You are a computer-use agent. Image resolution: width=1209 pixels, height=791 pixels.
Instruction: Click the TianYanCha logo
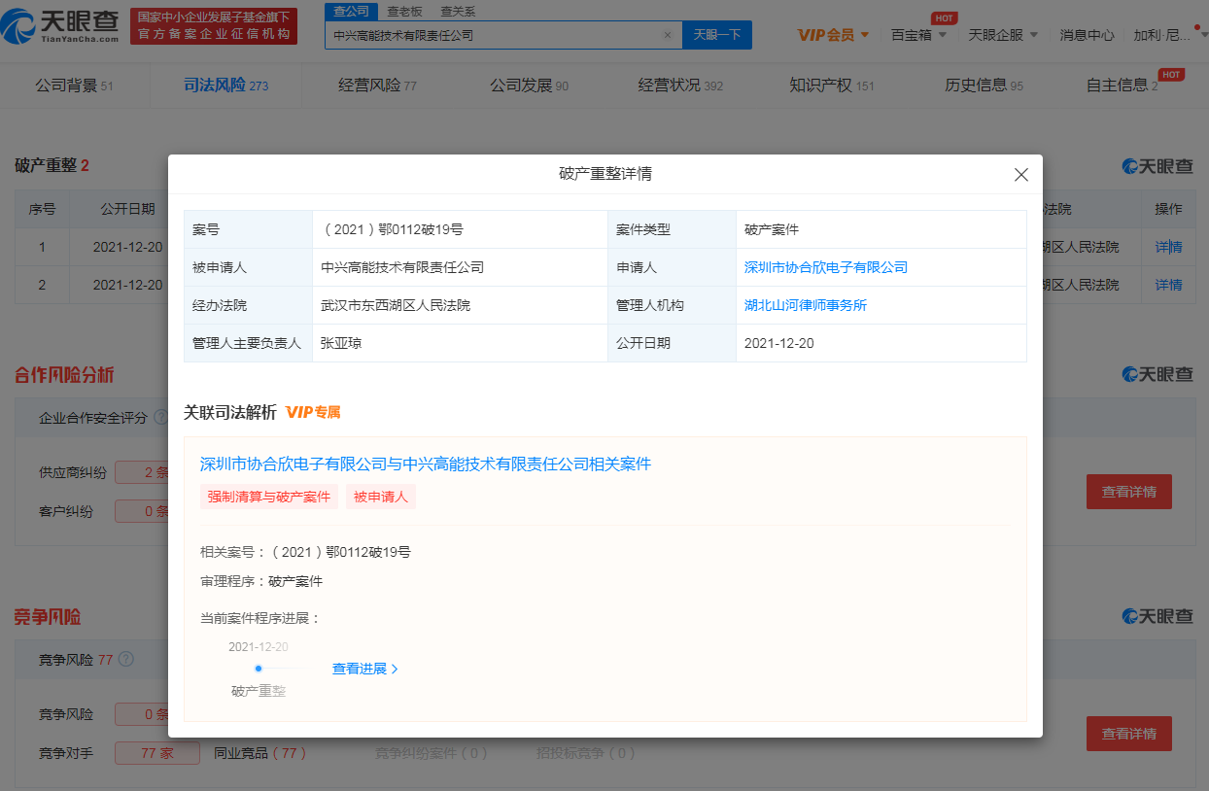59,25
